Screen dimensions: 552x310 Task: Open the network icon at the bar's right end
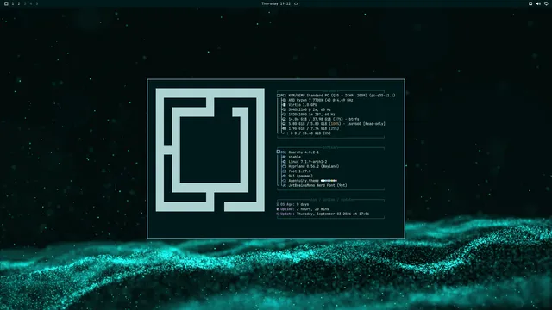[x=546, y=3]
